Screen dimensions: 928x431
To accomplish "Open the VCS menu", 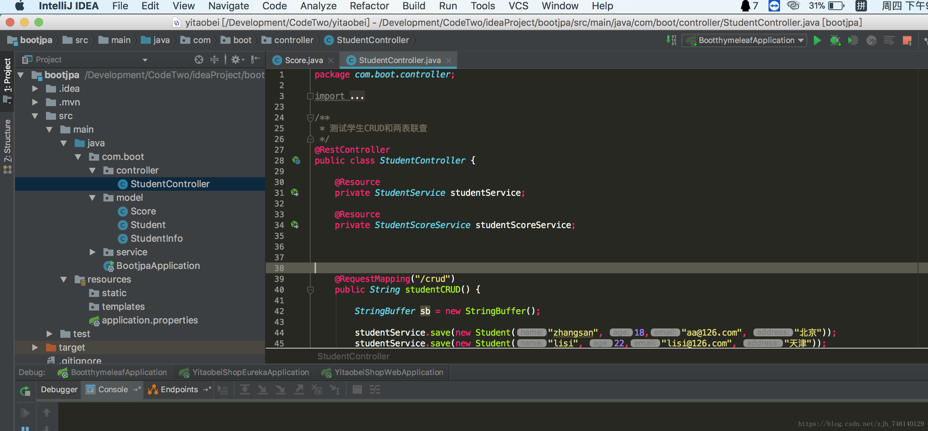I will pyautogui.click(x=518, y=6).
